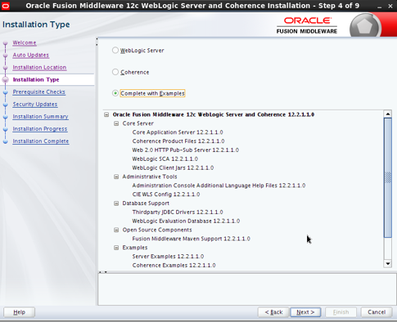Select Core Application Server 12.2.1.1.0 row
This screenshot has height=322, width=397.
pyautogui.click(x=178, y=132)
